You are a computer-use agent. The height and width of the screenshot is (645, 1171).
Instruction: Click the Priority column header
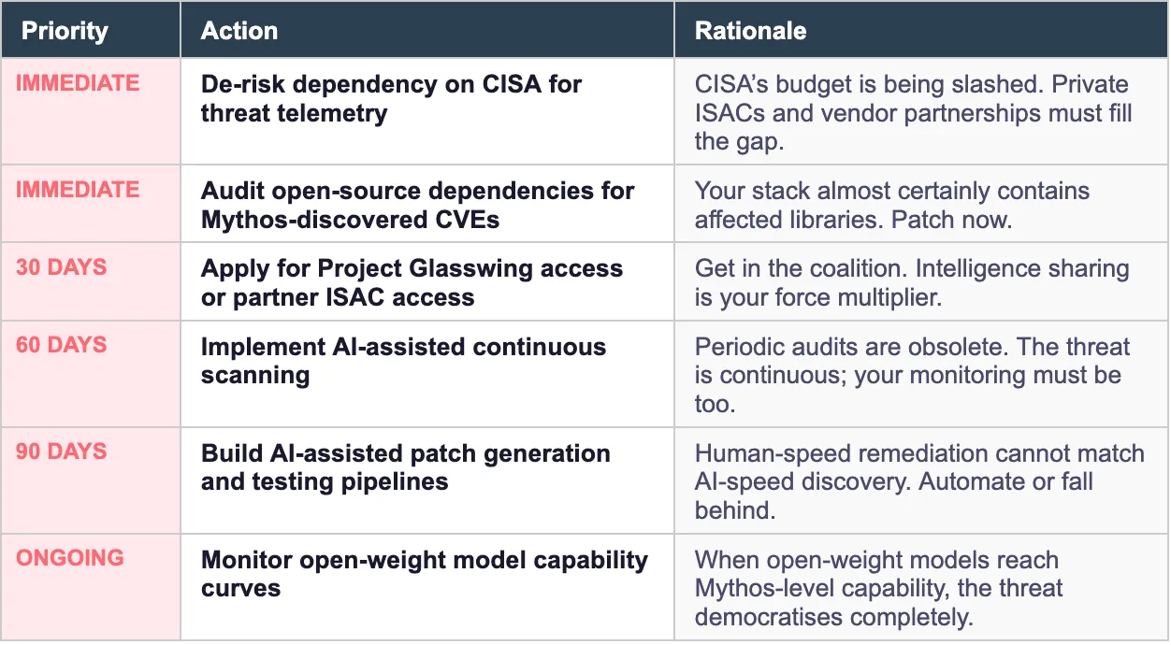coord(65,30)
